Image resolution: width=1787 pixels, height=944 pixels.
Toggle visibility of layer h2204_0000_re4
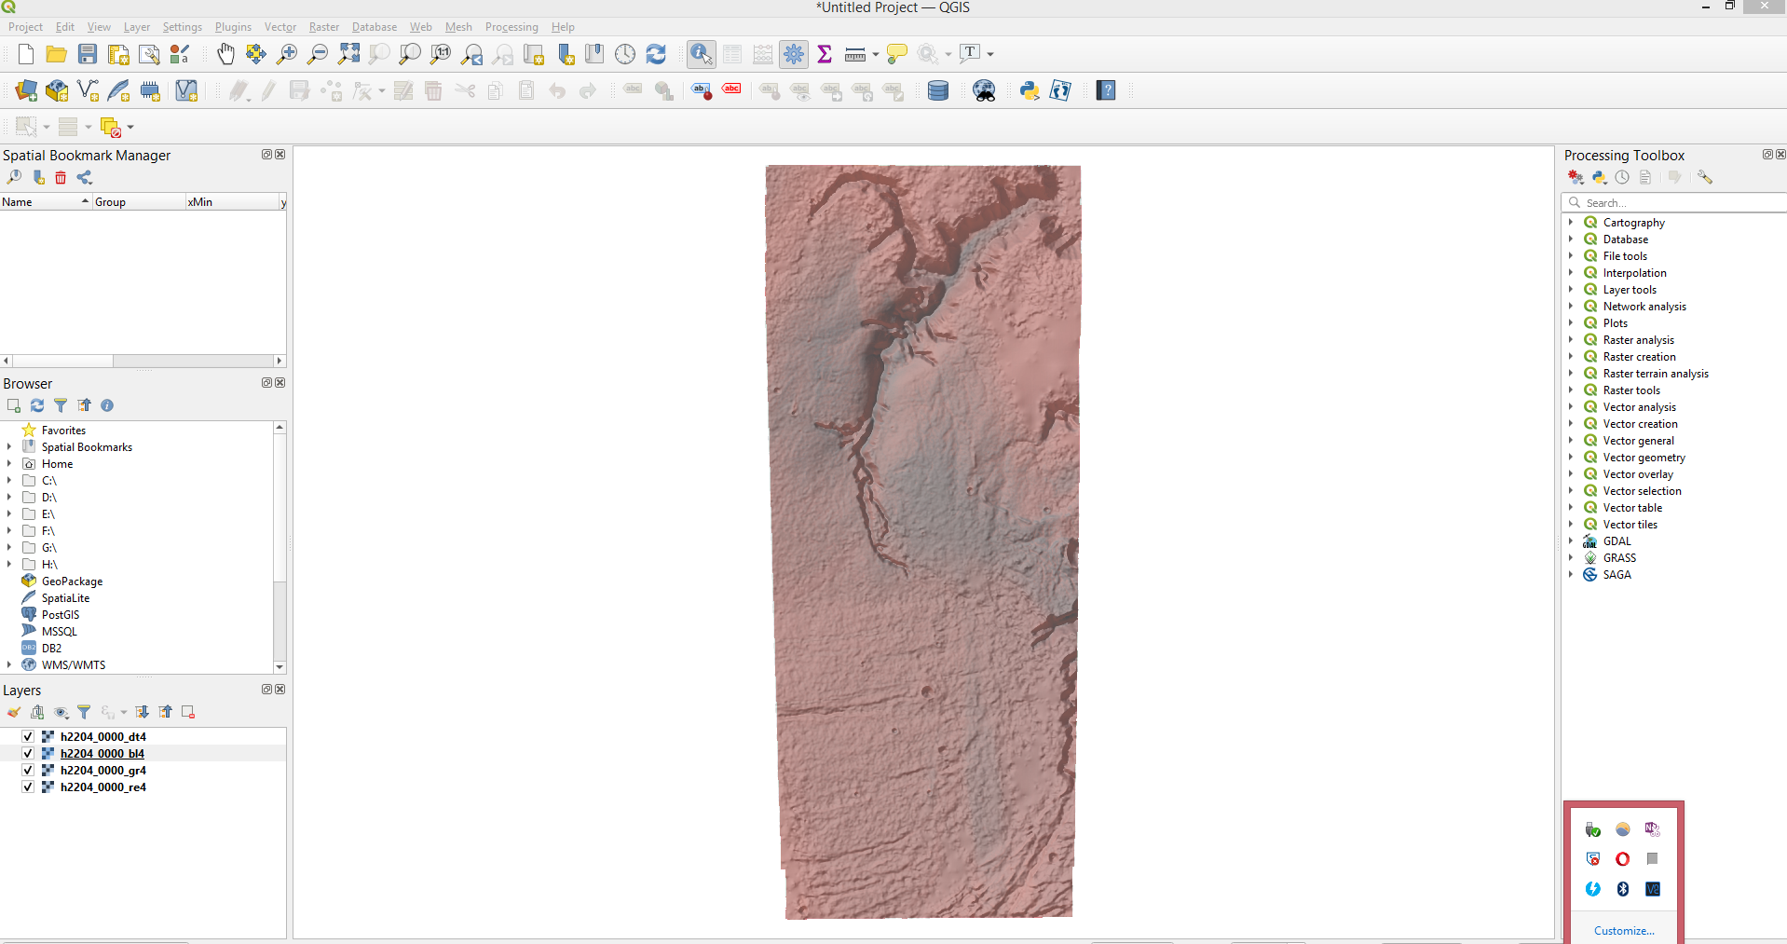(28, 787)
